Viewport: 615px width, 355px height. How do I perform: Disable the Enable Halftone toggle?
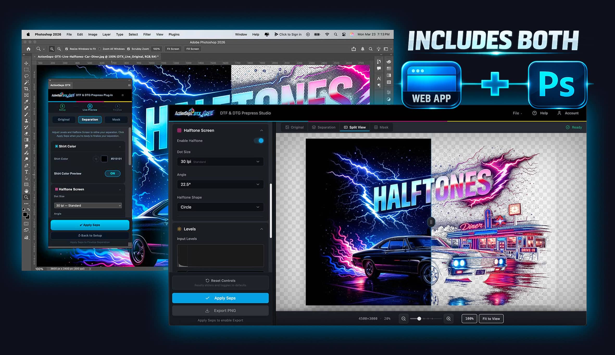click(259, 141)
